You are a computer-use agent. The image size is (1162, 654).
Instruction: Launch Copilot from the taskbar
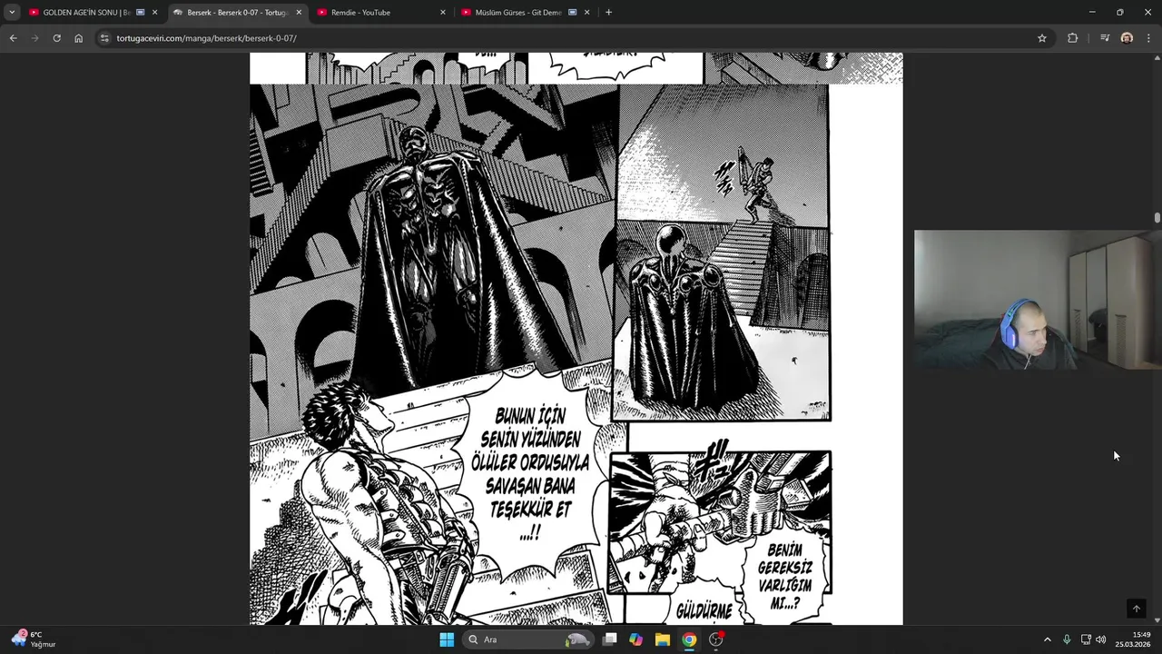click(636, 639)
